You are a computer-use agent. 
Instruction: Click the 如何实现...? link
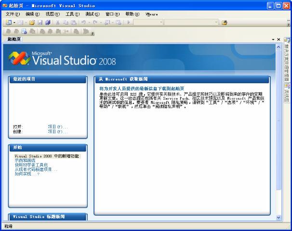coord(27,174)
